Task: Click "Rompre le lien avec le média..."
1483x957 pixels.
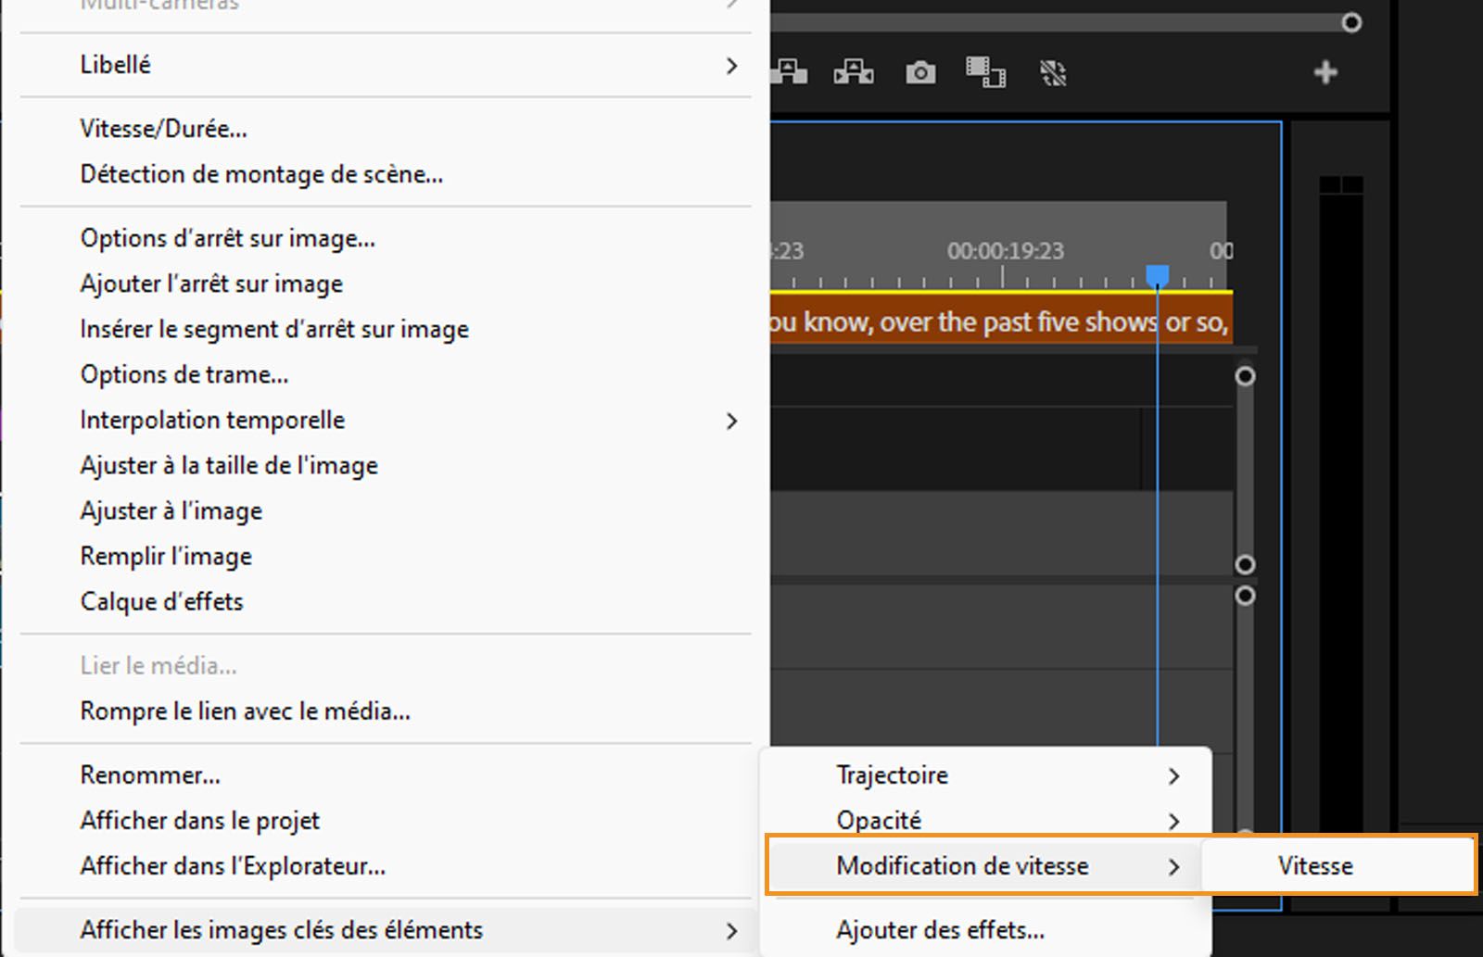Action: [x=244, y=711]
